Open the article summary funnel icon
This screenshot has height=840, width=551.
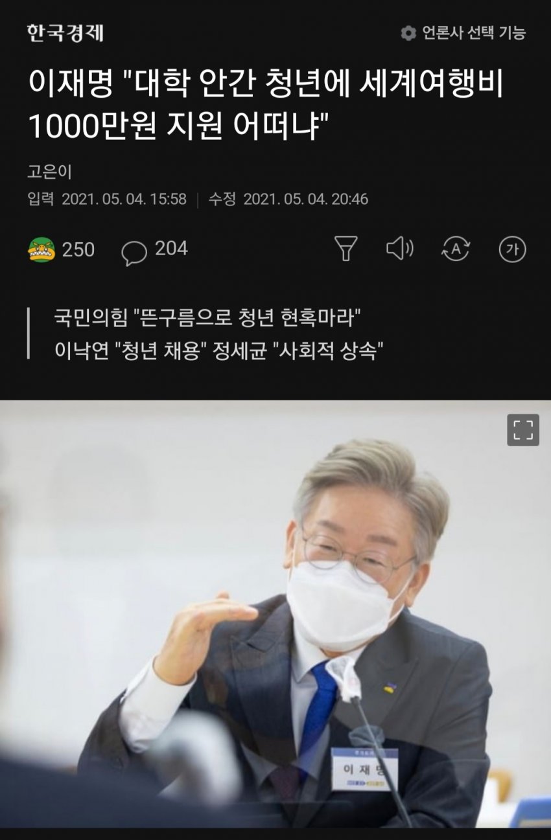point(346,249)
